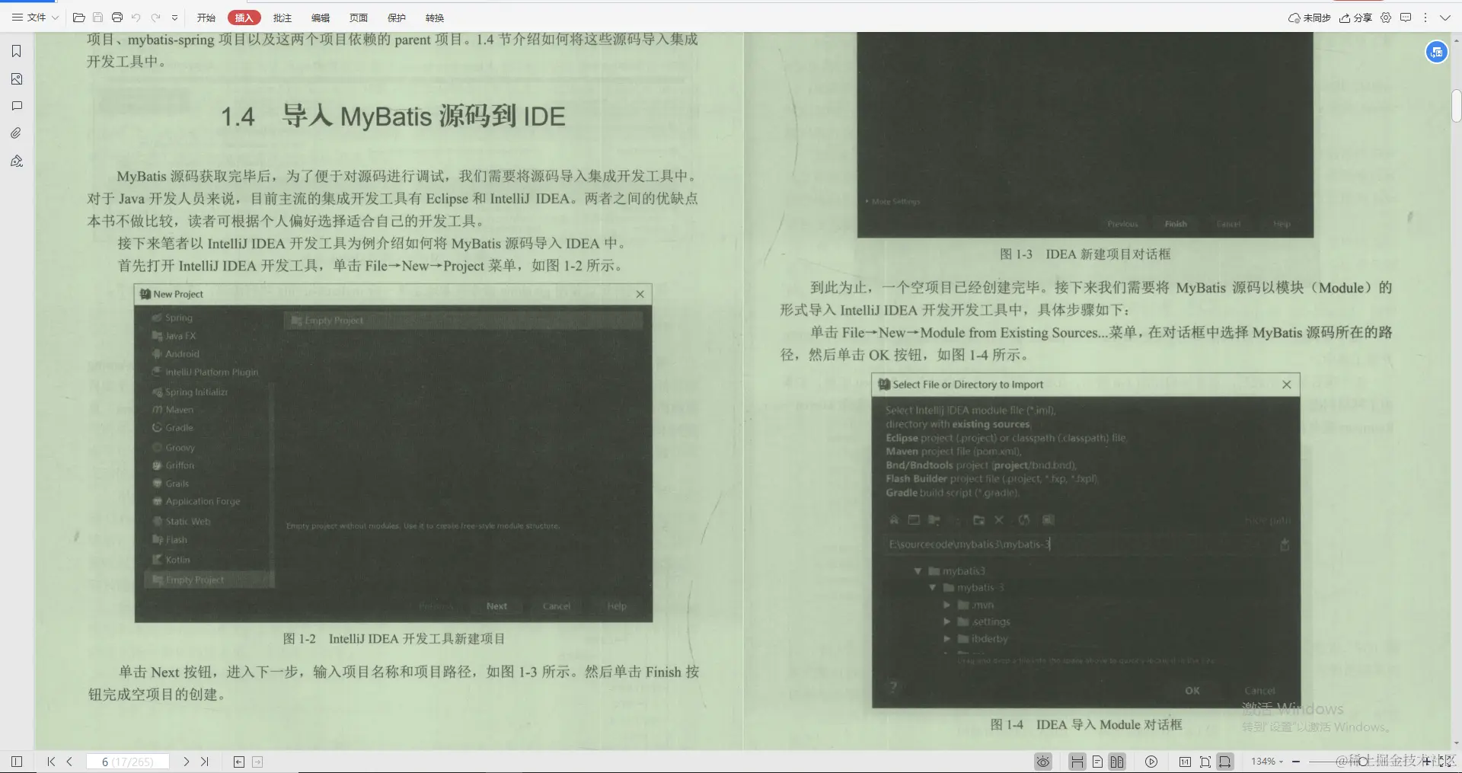Image resolution: width=1462 pixels, height=773 pixels.
Task: Click fit page icon
Action: tap(1205, 762)
